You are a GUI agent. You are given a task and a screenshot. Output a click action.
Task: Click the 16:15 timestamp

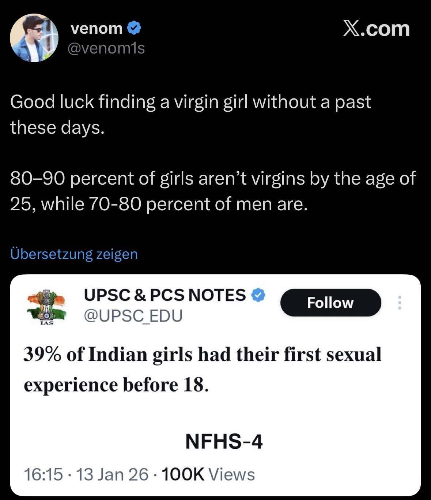point(43,474)
